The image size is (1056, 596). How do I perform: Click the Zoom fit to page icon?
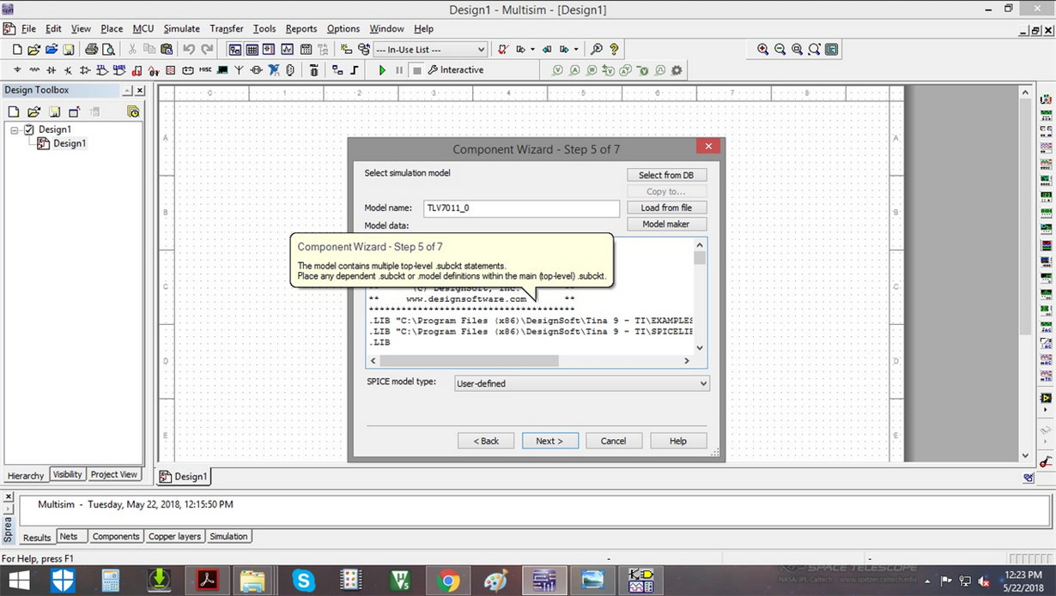tap(814, 50)
